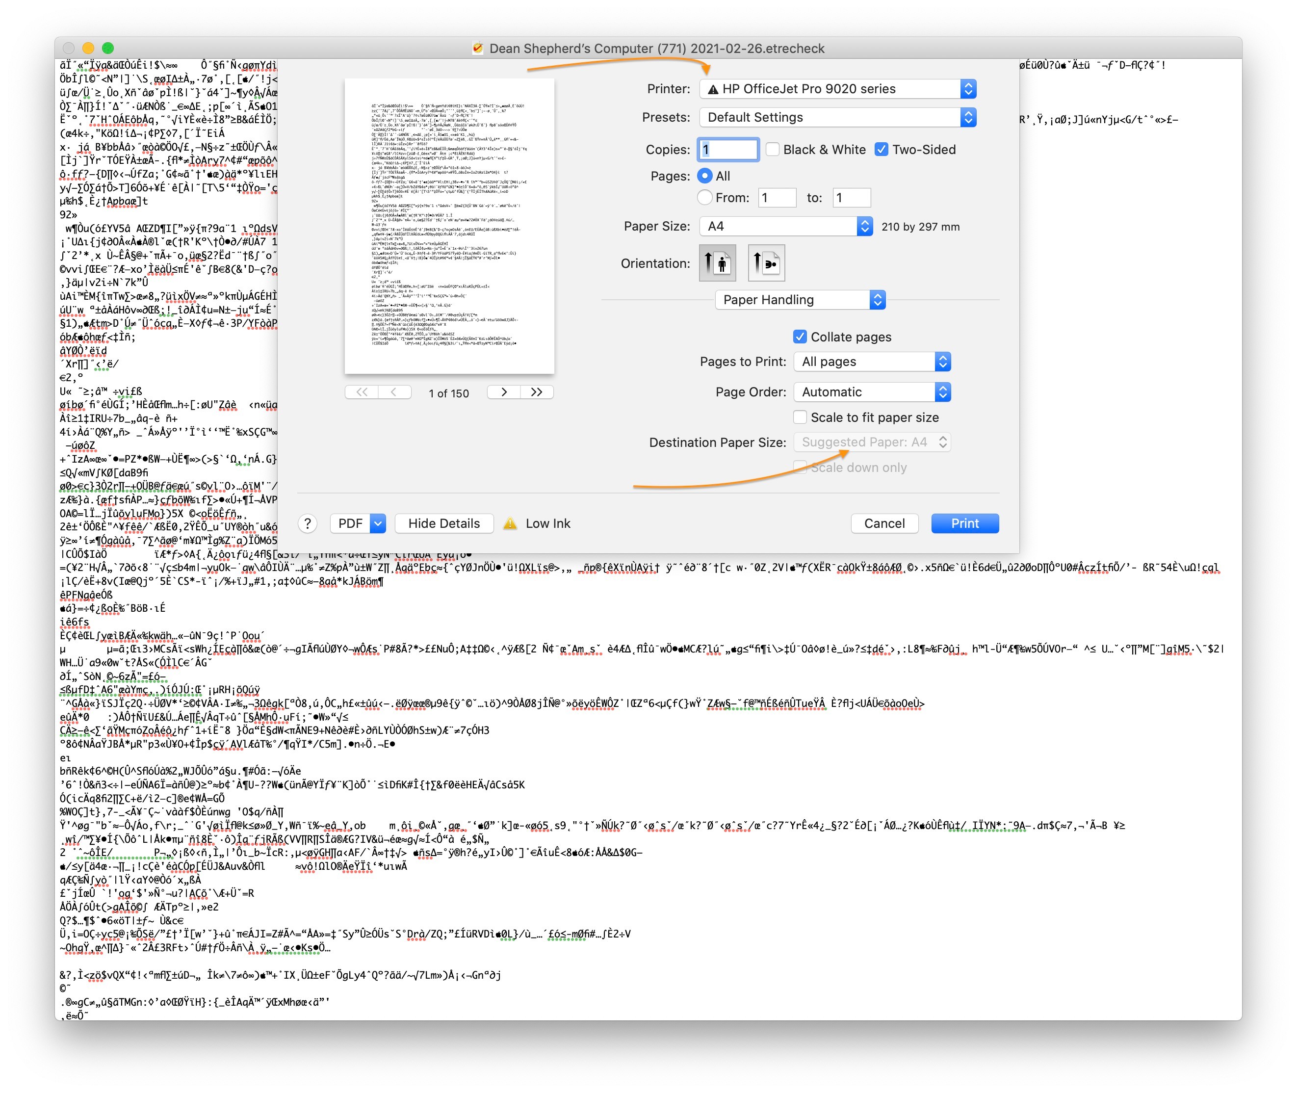Select landscape orientation icon
The height and width of the screenshot is (1093, 1297).
click(x=766, y=263)
